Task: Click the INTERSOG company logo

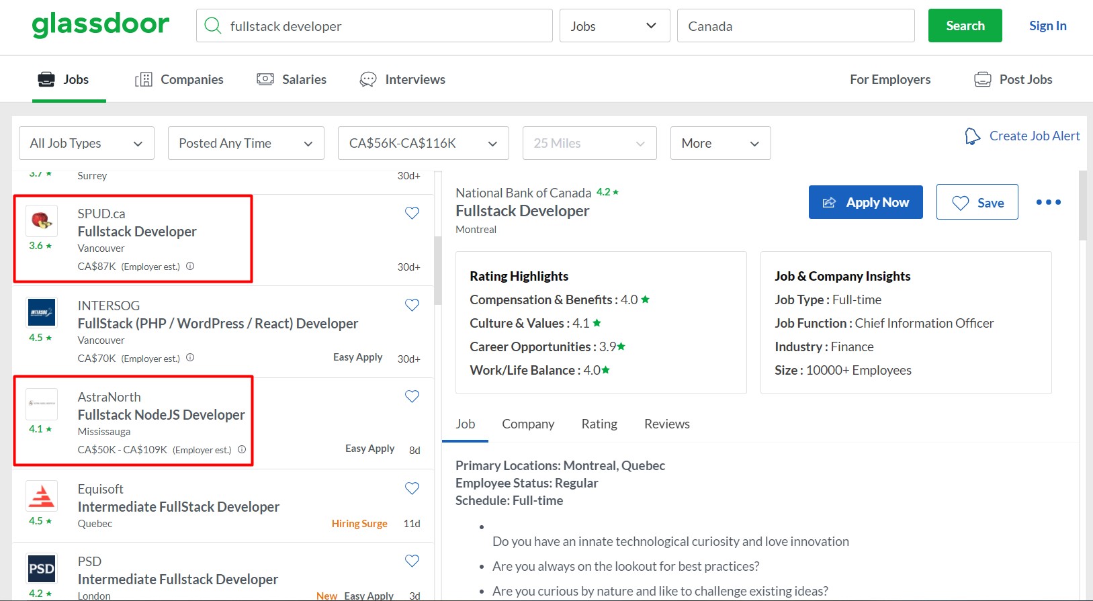Action: click(x=42, y=312)
